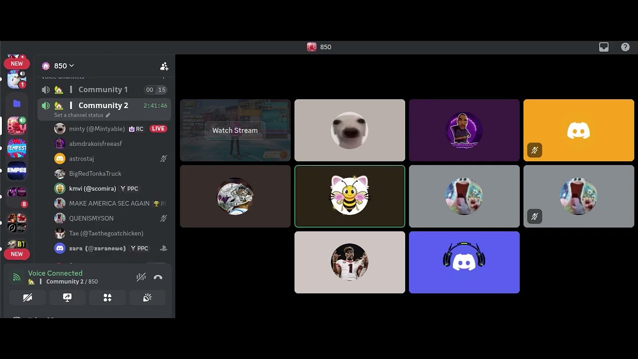The height and width of the screenshot is (359, 638).
Task: Open the Activities launcher button
Action: [x=107, y=298]
